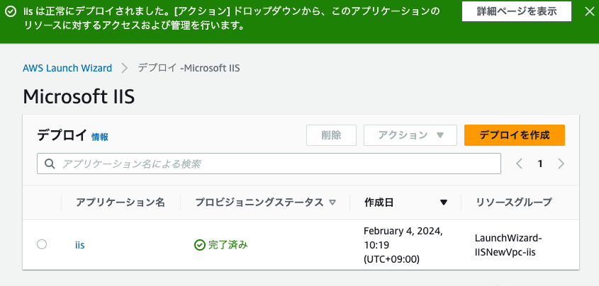Go to AWS Launch Wizard breadcrumb

tap(67, 68)
